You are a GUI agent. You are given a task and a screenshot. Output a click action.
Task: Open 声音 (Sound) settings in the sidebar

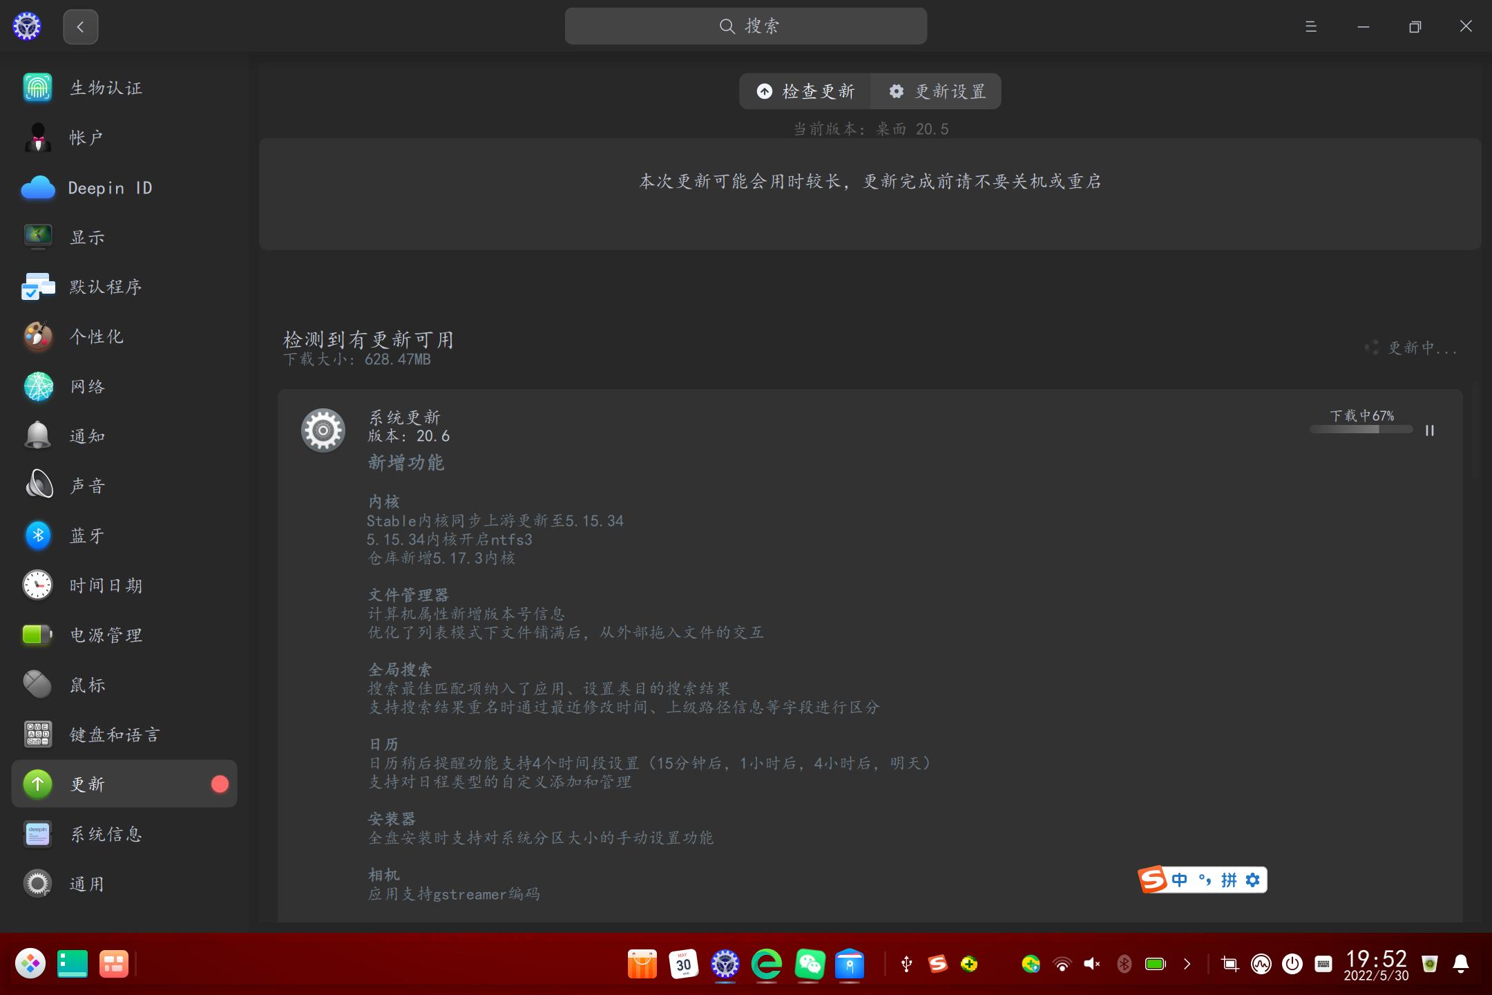pyautogui.click(x=86, y=486)
